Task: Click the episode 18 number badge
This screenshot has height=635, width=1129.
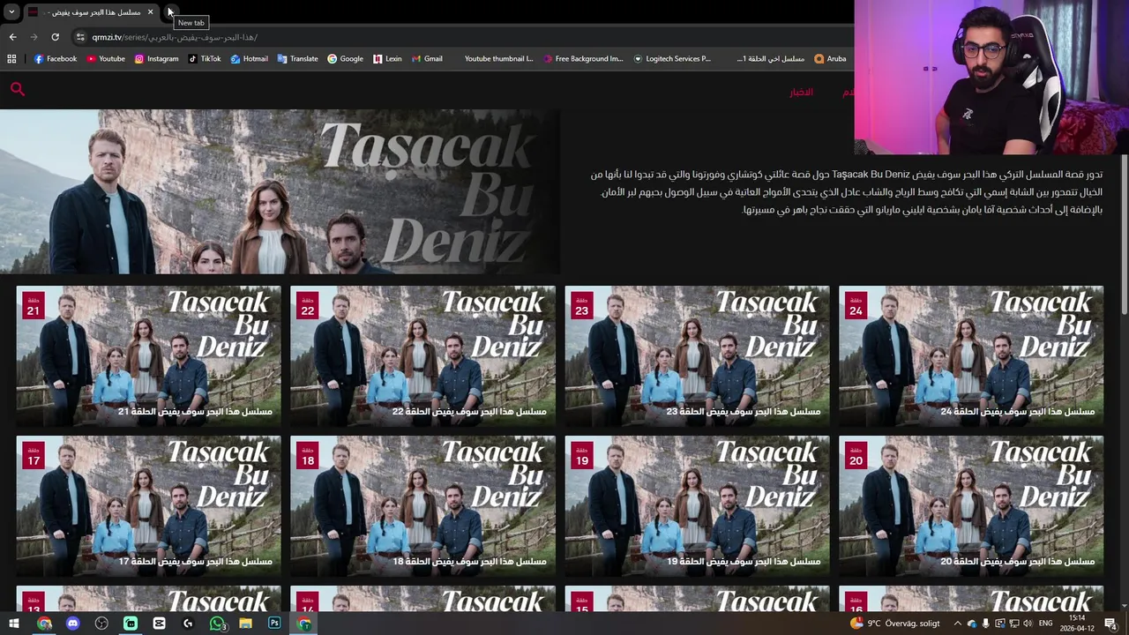Action: (x=308, y=455)
